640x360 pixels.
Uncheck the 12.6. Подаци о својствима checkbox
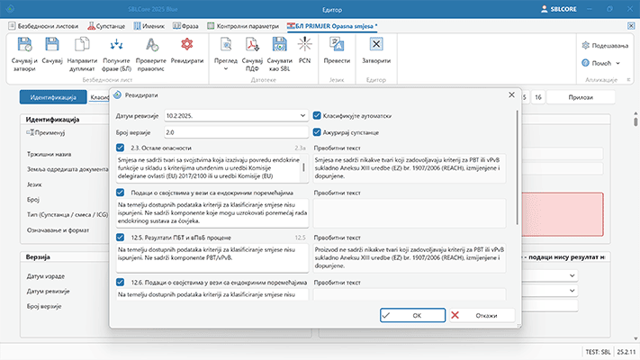(x=120, y=282)
